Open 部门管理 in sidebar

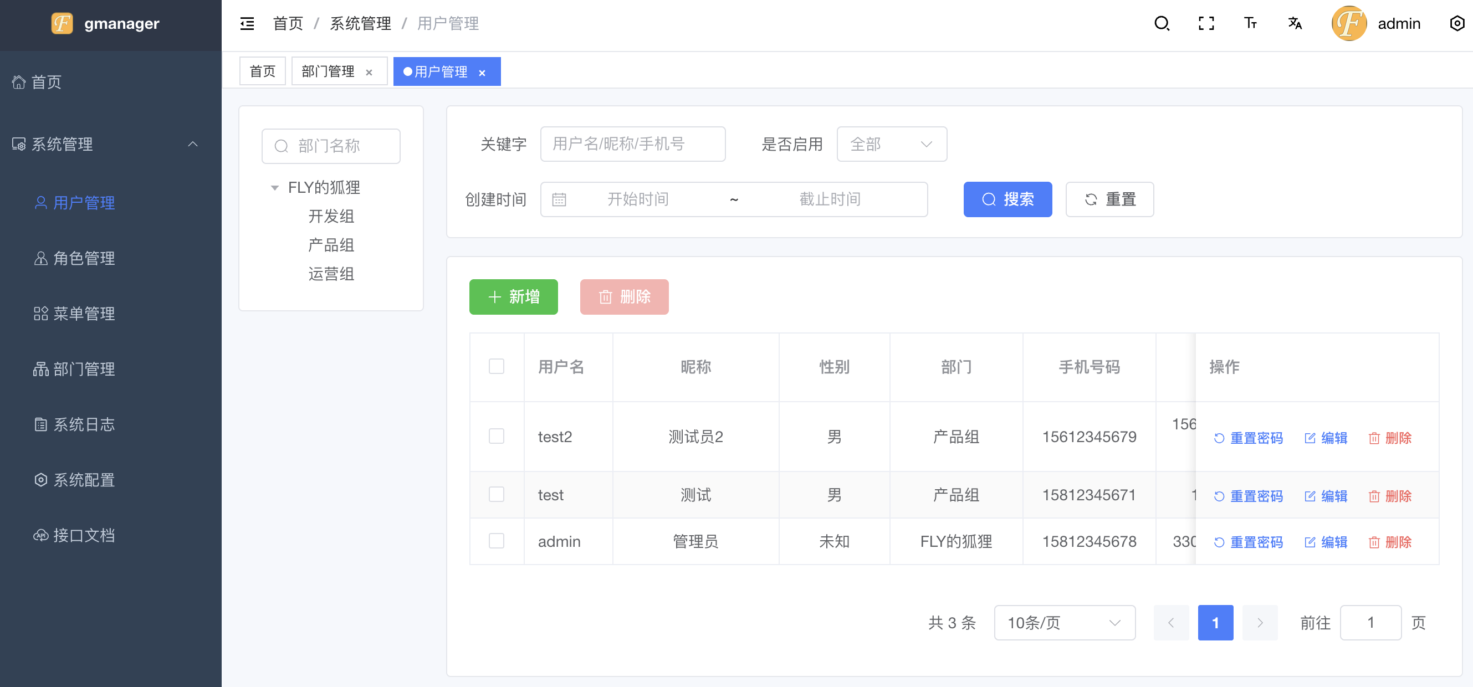(111, 368)
